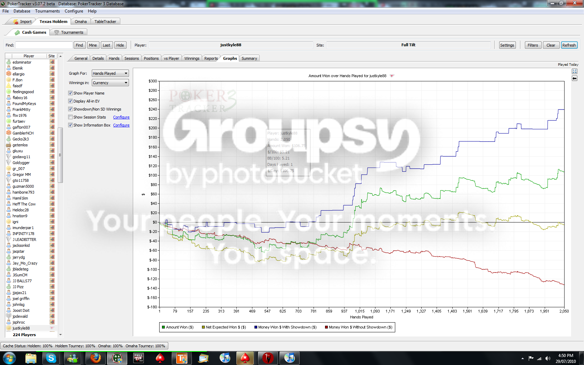Click the site icon in justkyle88's row
584x365 pixels.
click(x=52, y=328)
